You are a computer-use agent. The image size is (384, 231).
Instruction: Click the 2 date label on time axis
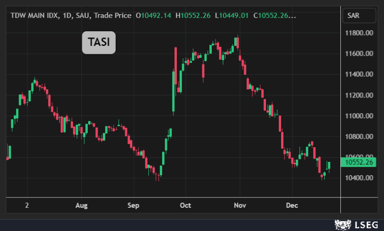pos(27,205)
